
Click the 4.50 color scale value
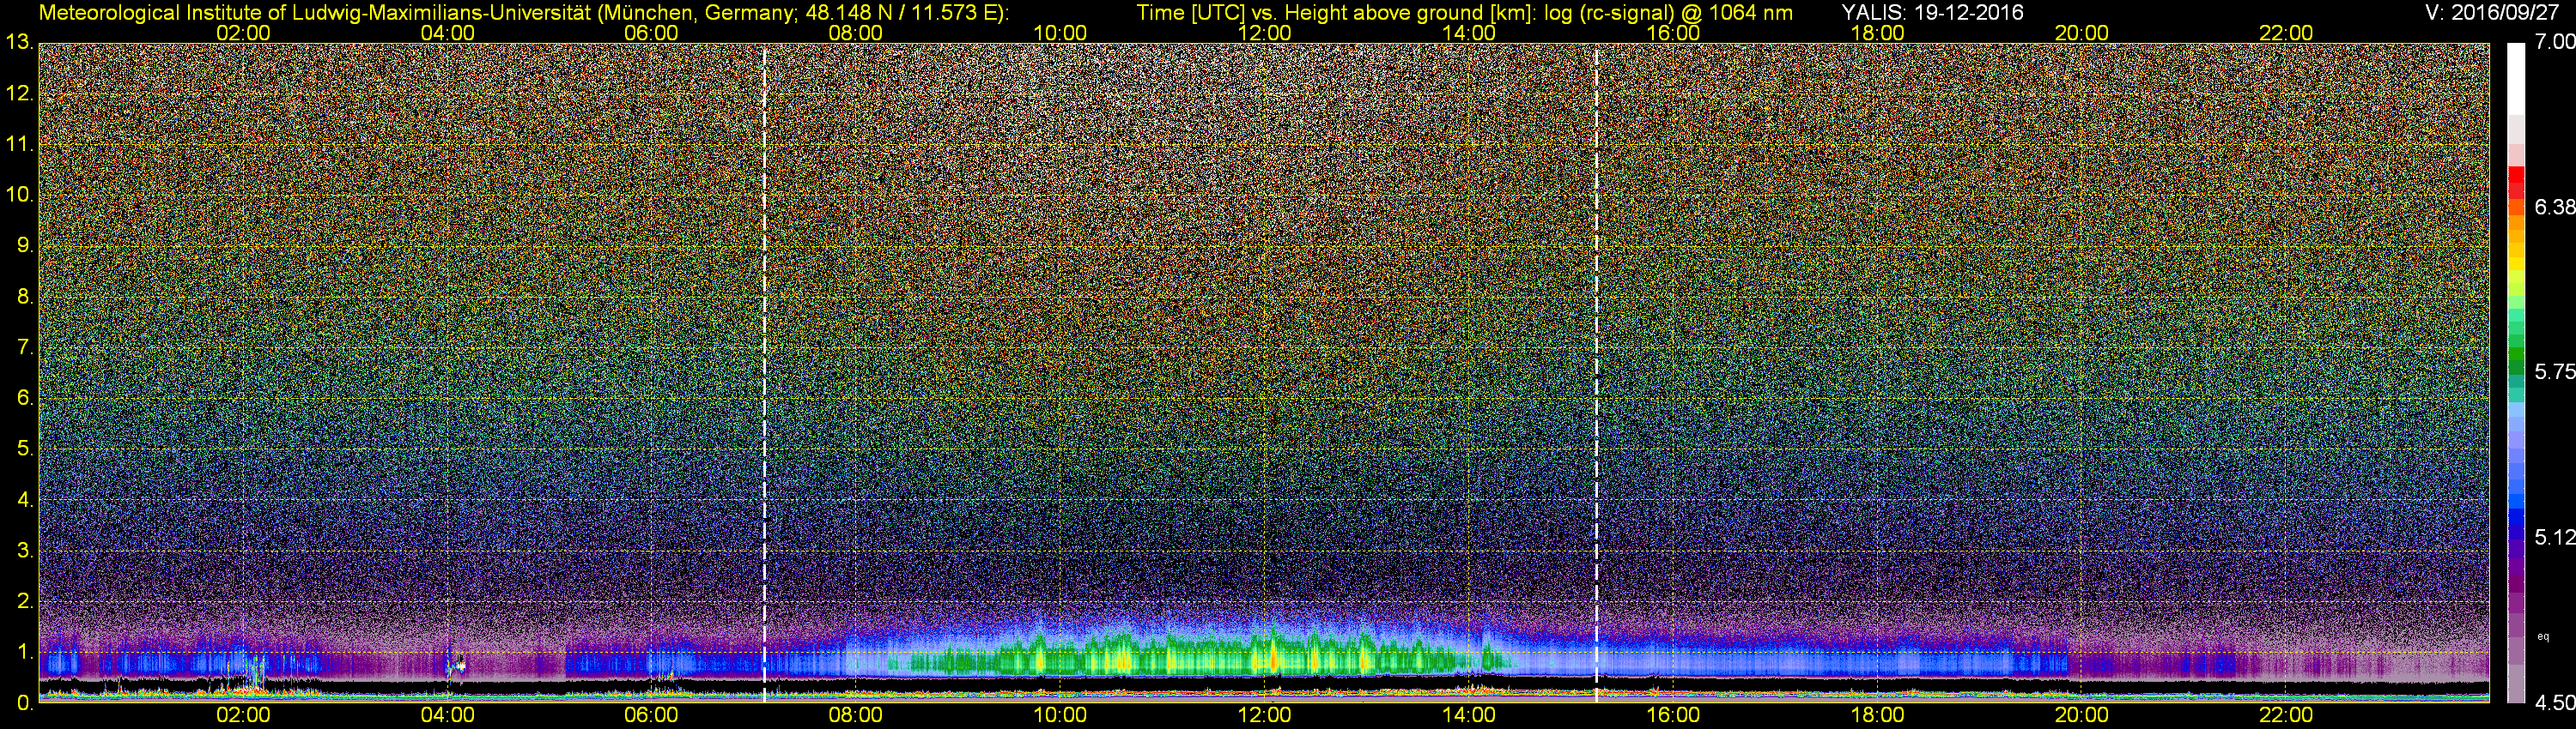click(x=2555, y=703)
